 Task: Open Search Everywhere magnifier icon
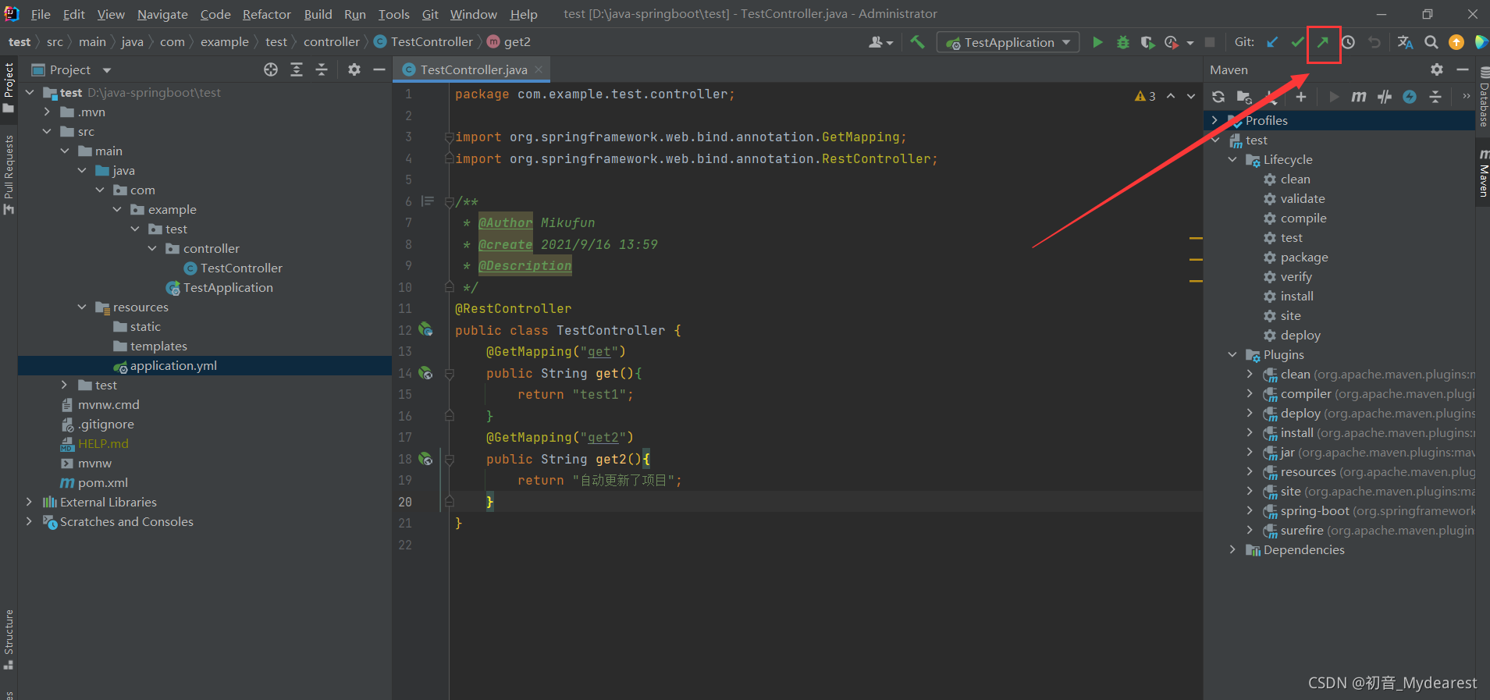[1431, 42]
